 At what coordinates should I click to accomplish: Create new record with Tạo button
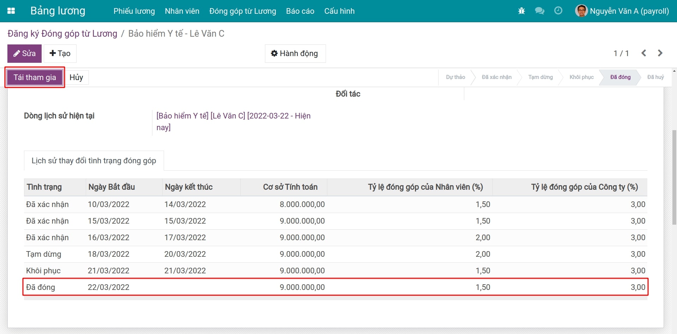click(60, 54)
